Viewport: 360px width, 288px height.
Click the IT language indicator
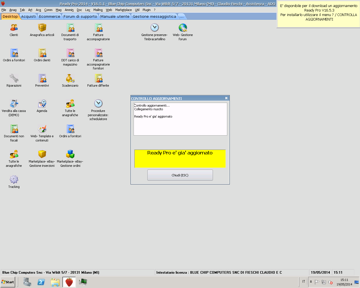pyautogui.click(x=304, y=282)
